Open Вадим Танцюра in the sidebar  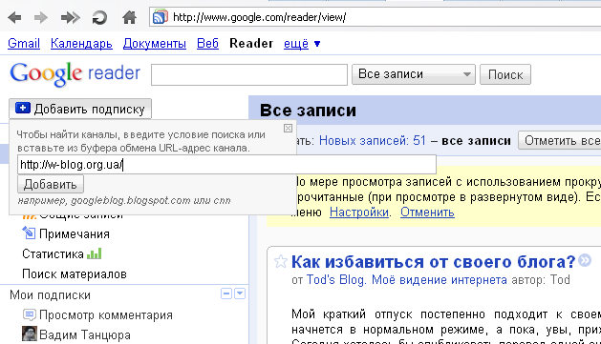pyautogui.click(x=85, y=334)
